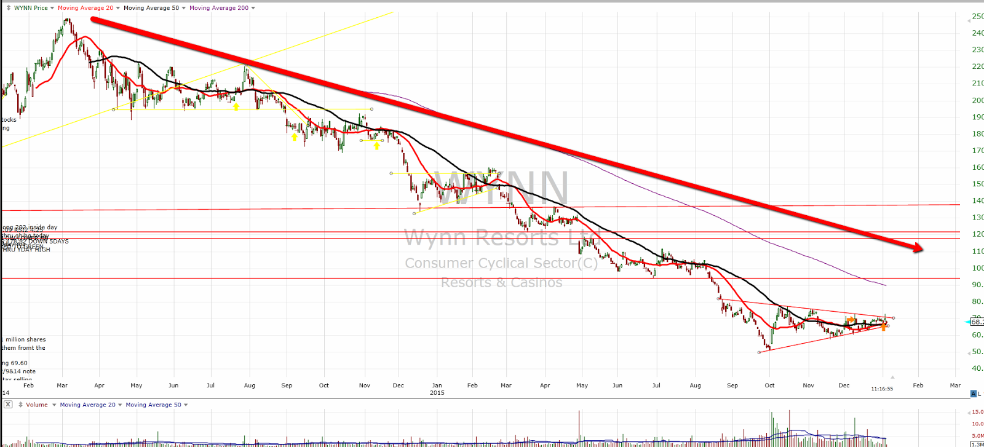Select the triangle trendline endpoint near 50 low
The image size is (984, 447).
click(760, 352)
